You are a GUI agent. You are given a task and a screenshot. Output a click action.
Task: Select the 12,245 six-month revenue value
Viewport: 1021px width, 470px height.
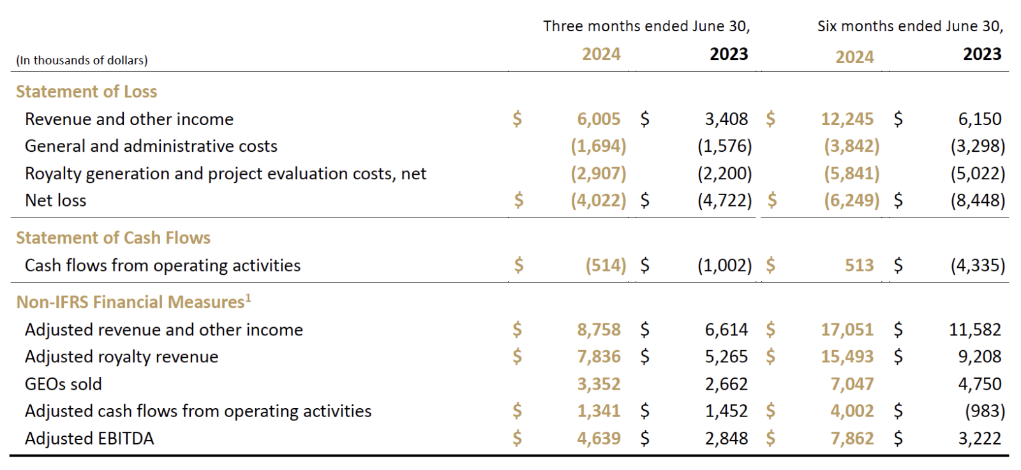coord(847,119)
